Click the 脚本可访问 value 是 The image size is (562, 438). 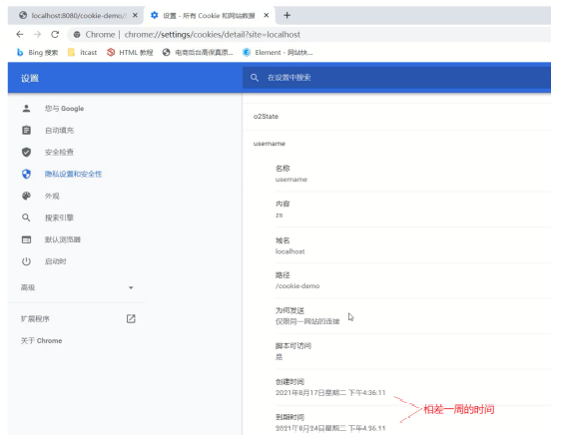pyautogui.click(x=279, y=357)
